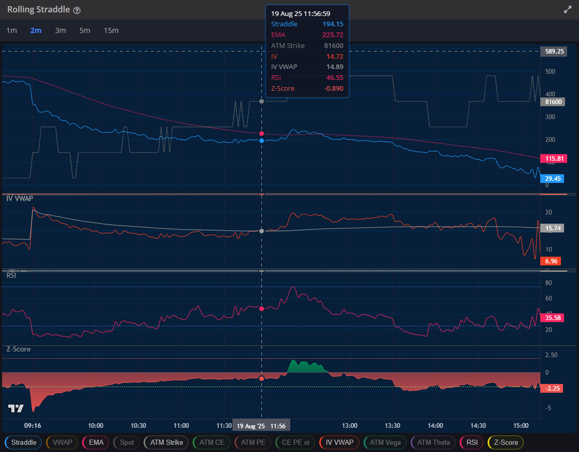Toggle off the Z-Score panel
The width and height of the screenshot is (579, 452).
505,442
